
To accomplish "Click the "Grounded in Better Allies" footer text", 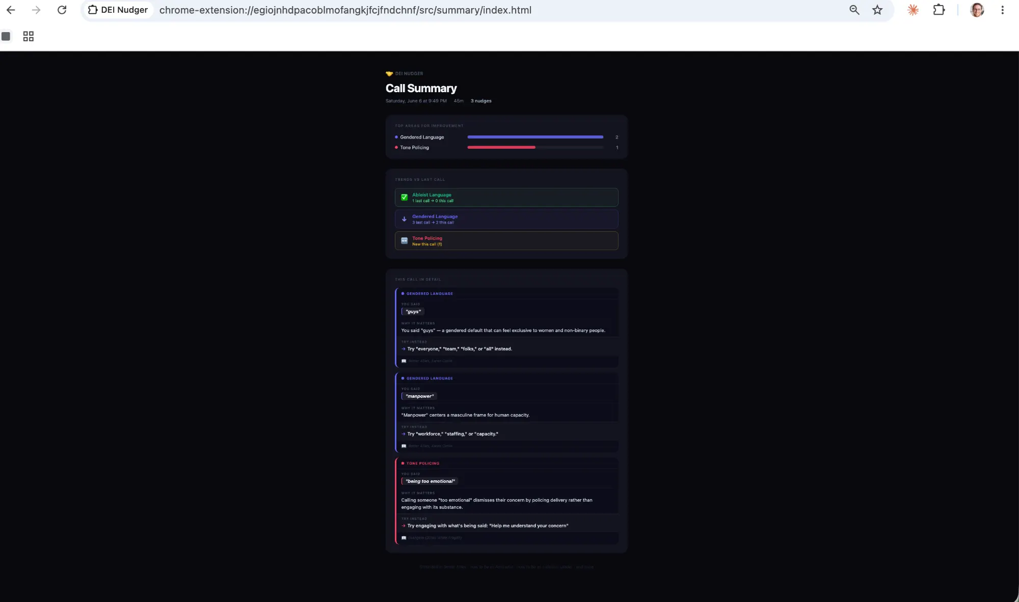I will [506, 567].
